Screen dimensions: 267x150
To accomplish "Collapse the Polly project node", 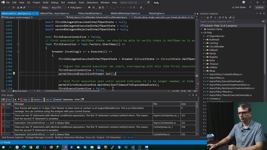I will tap(202, 32).
